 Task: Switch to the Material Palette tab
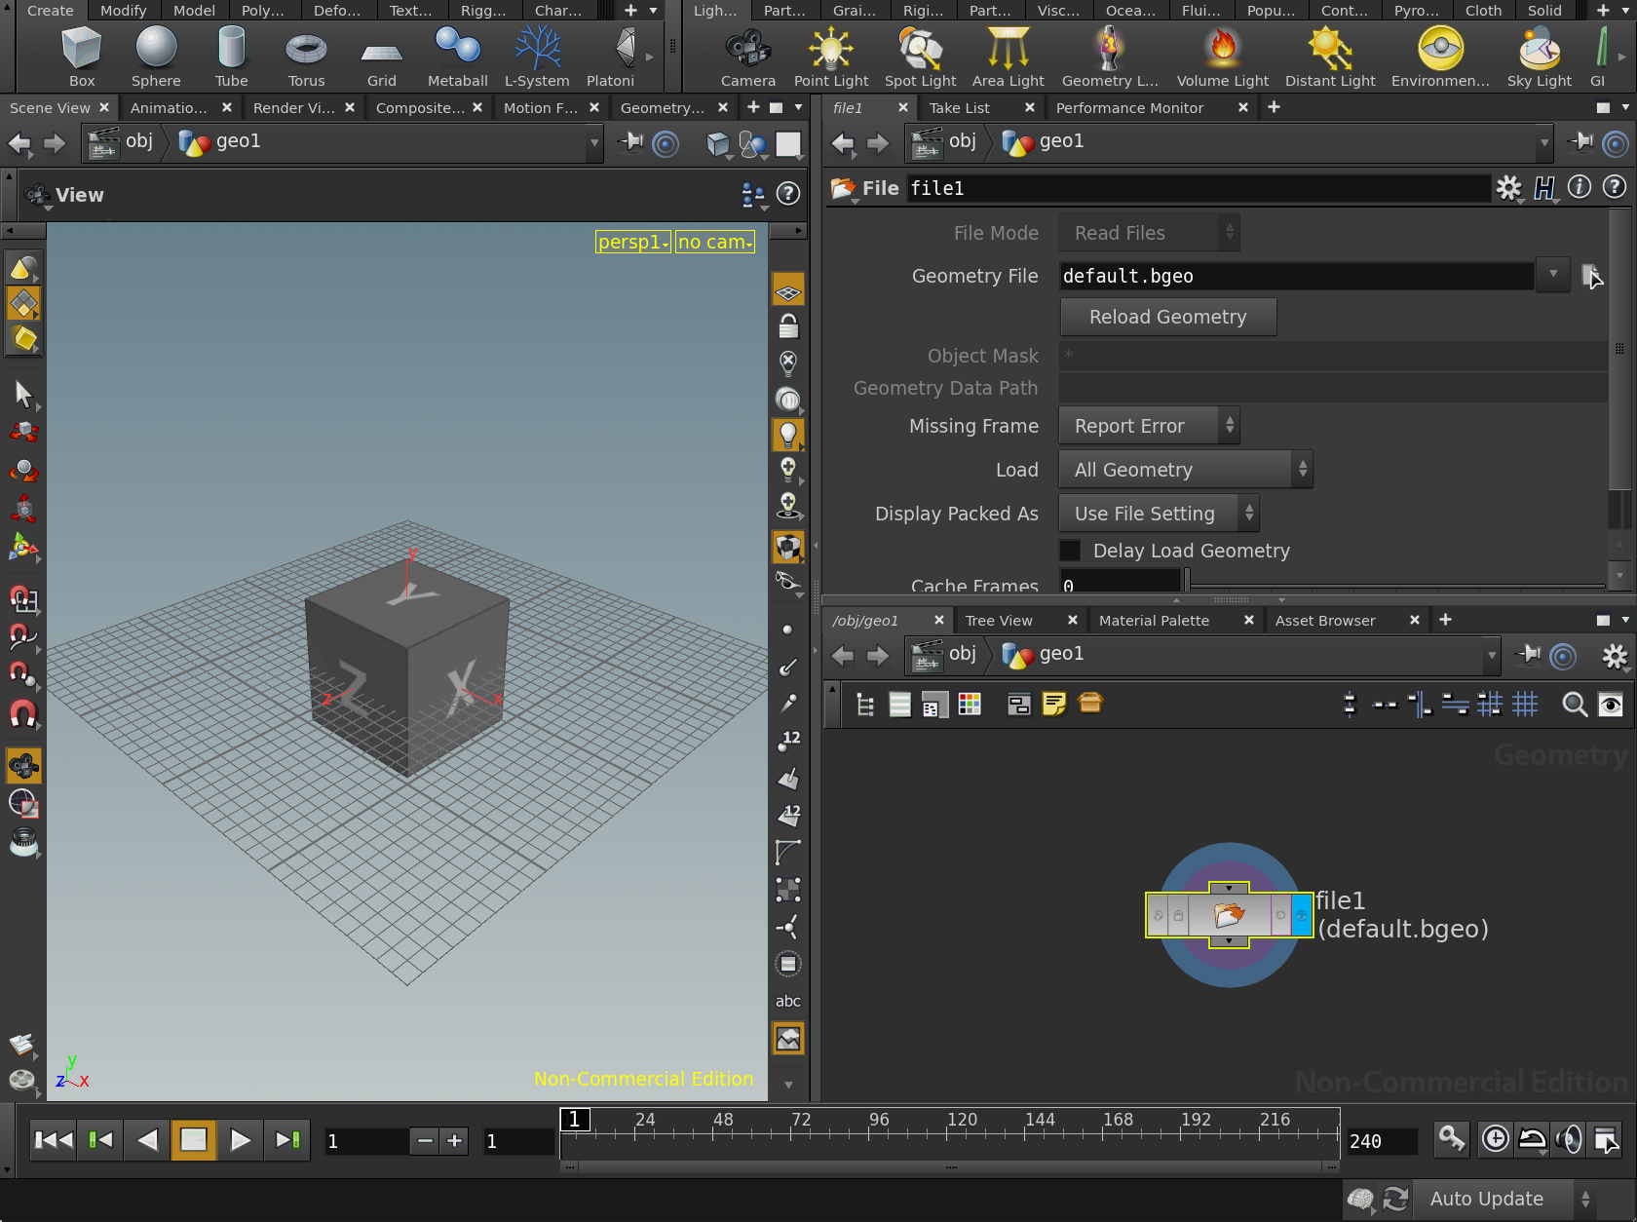1154,621
